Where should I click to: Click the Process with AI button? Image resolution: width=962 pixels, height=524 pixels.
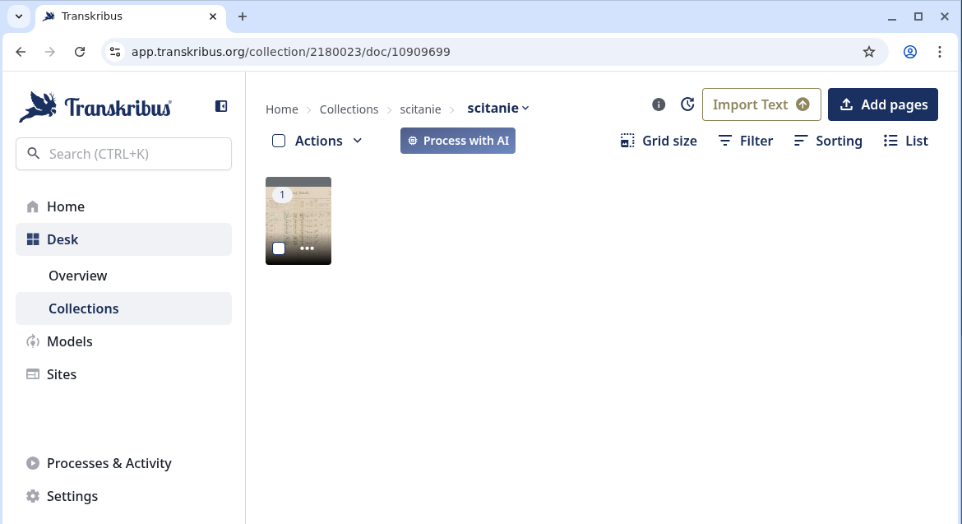(x=458, y=141)
